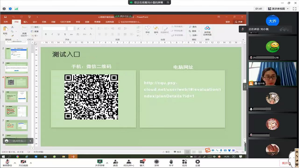Switch to the 切换 Transitions tab
The width and height of the screenshot is (299, 168).
[44, 22]
